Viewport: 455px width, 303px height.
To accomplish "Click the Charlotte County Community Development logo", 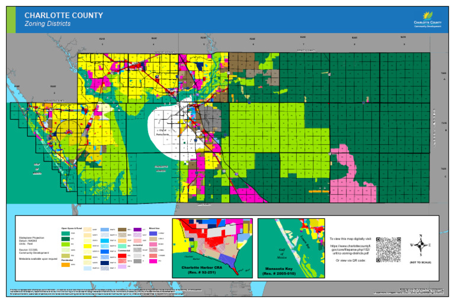I will [x=427, y=20].
